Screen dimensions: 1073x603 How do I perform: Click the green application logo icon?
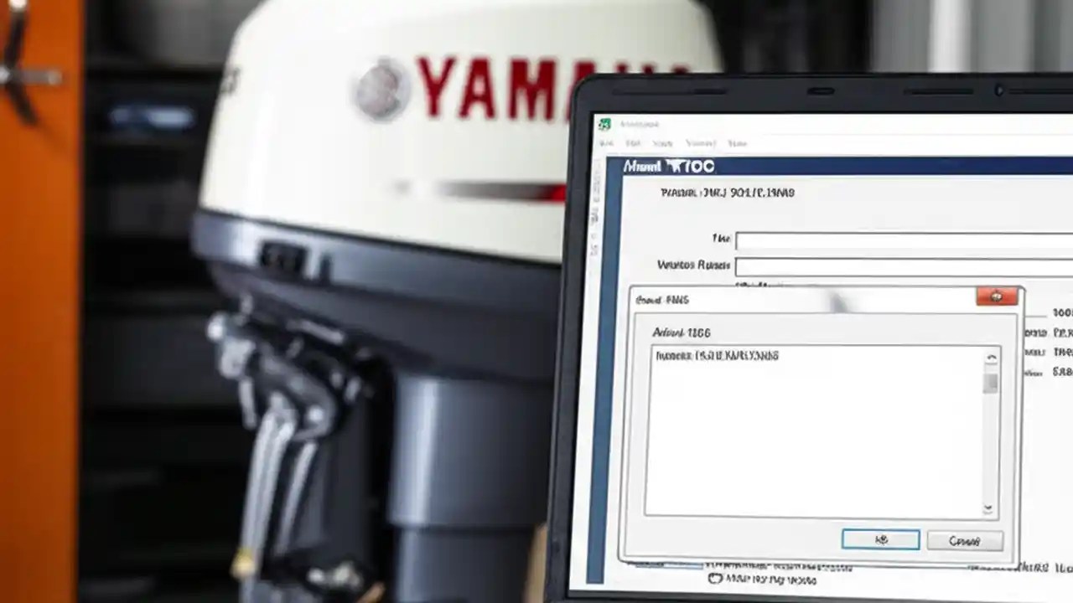point(605,123)
